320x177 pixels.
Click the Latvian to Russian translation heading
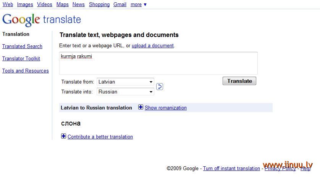(96, 108)
